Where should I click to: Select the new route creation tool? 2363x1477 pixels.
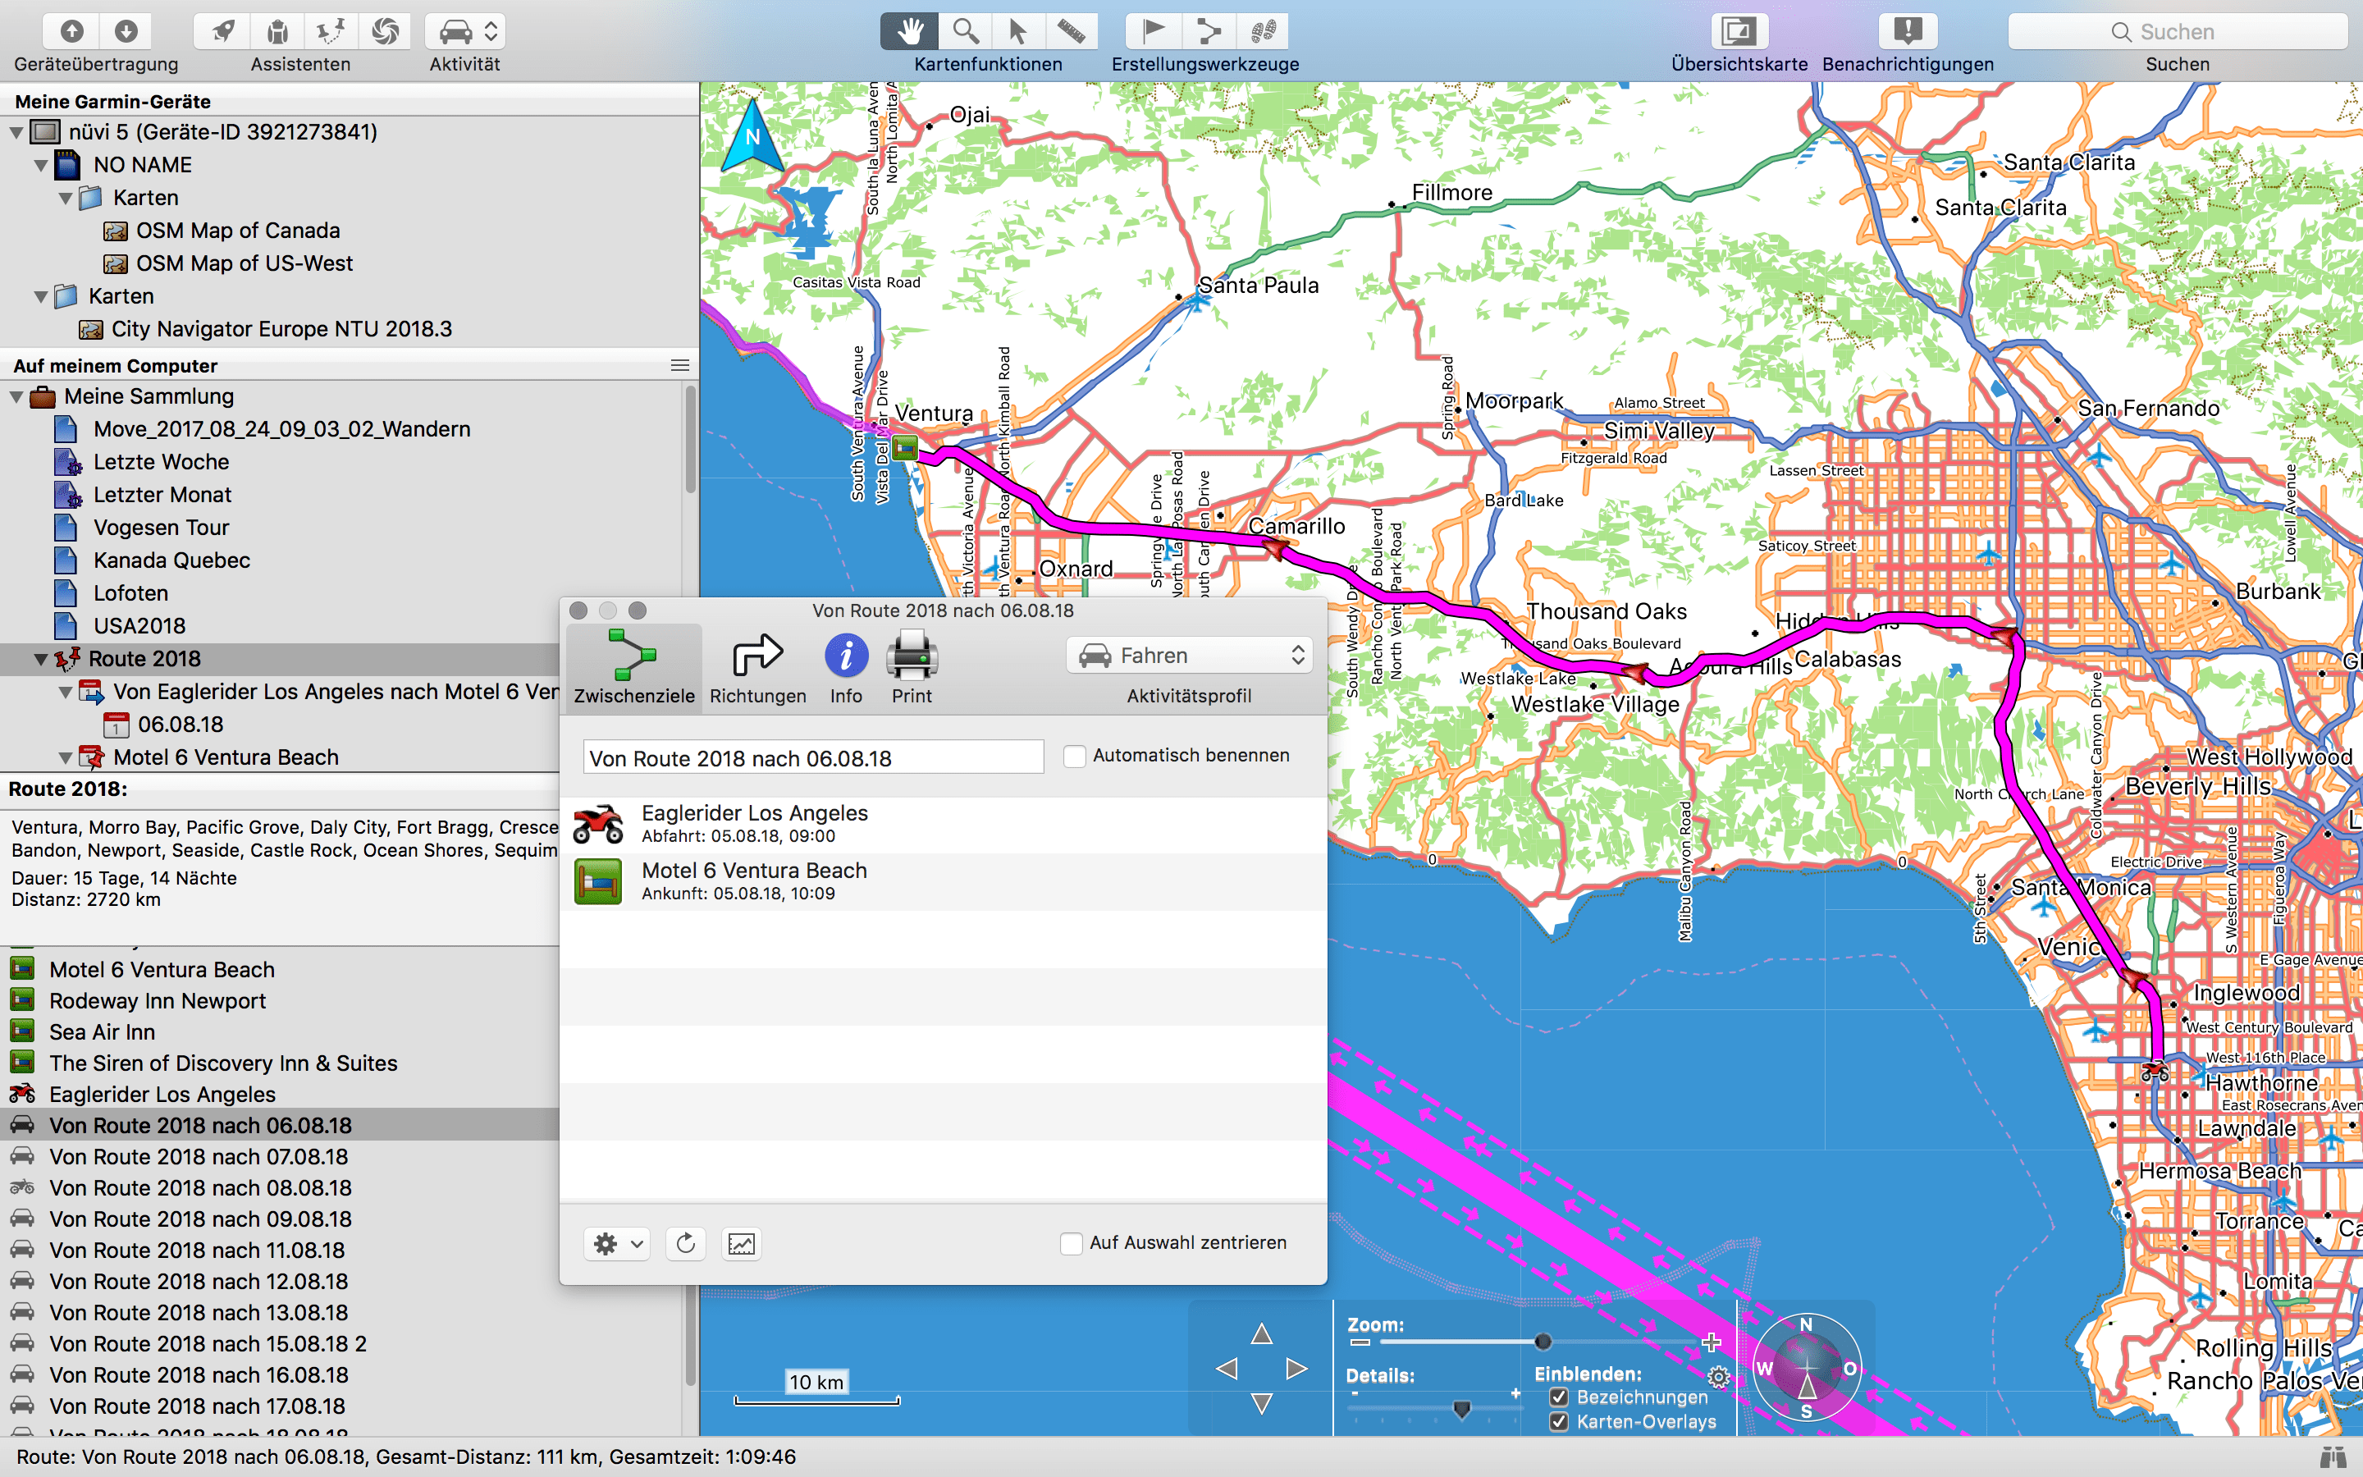1209,31
